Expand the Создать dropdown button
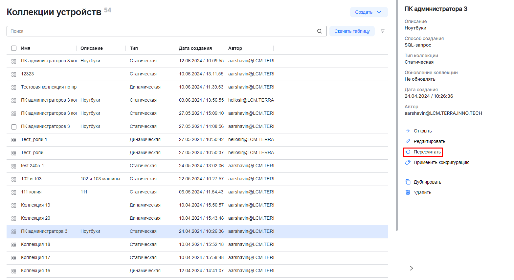The height and width of the screenshot is (280, 514). (x=369, y=12)
